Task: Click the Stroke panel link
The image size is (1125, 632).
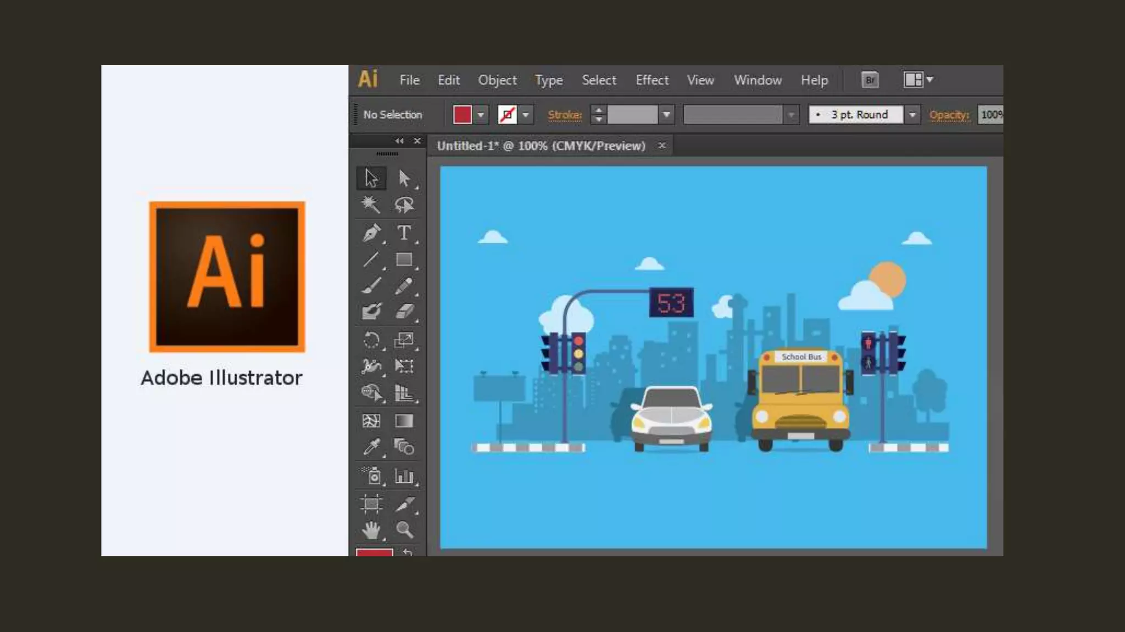Action: (x=565, y=115)
